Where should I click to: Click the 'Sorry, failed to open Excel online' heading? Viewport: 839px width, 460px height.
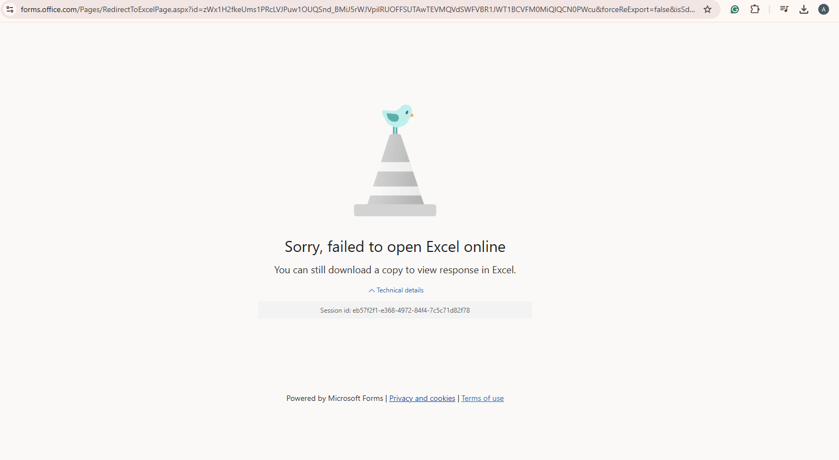(x=395, y=247)
